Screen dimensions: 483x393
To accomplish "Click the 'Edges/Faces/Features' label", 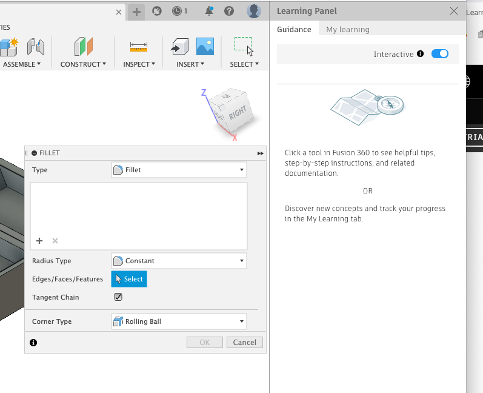I will coord(67,279).
